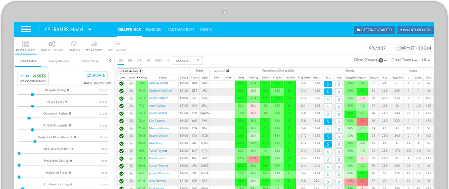Open the Latest News tab
This screenshot has width=449, height=189.
(90, 61)
